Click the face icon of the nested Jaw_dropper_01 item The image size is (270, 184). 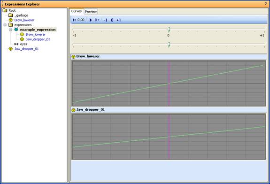point(22,39)
